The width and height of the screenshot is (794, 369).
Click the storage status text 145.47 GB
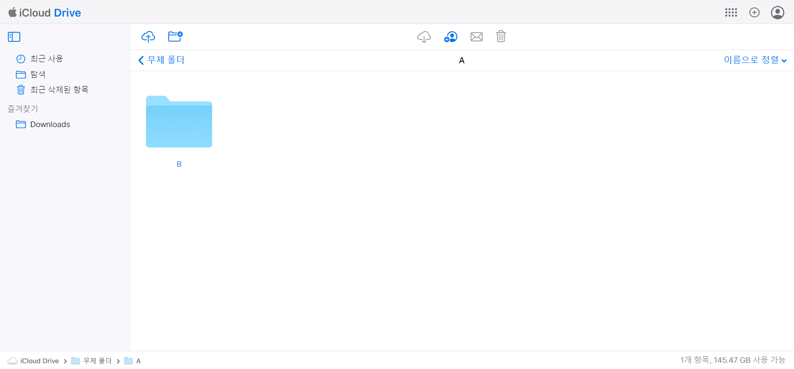tap(732, 360)
